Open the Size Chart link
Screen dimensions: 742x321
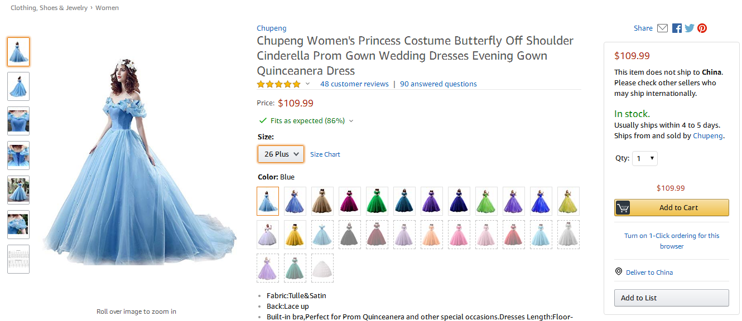coord(325,154)
